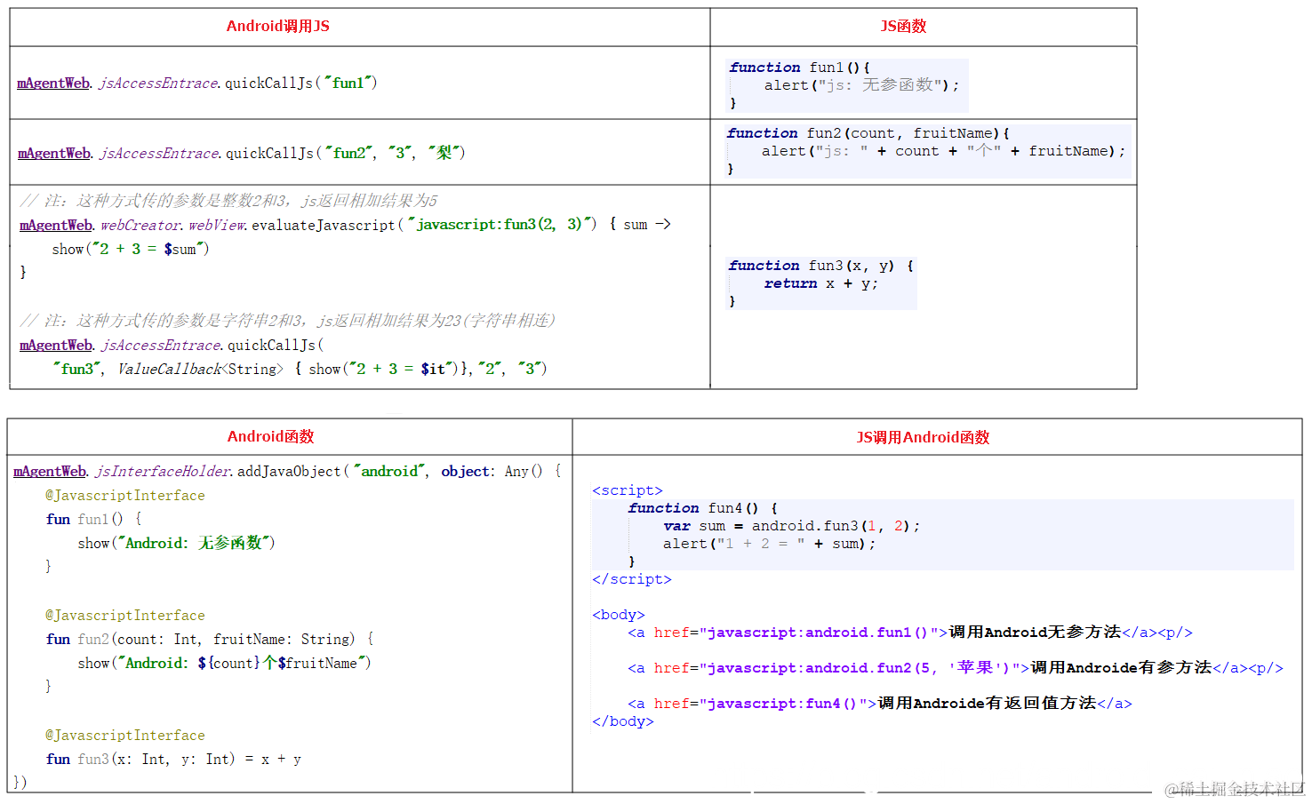Click the quickCallJs("fun2", "3", "梨") line
This screenshot has height=804, width=1312.
pos(241,153)
